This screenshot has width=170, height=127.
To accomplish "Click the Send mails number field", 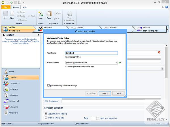I will [x=93, y=118].
